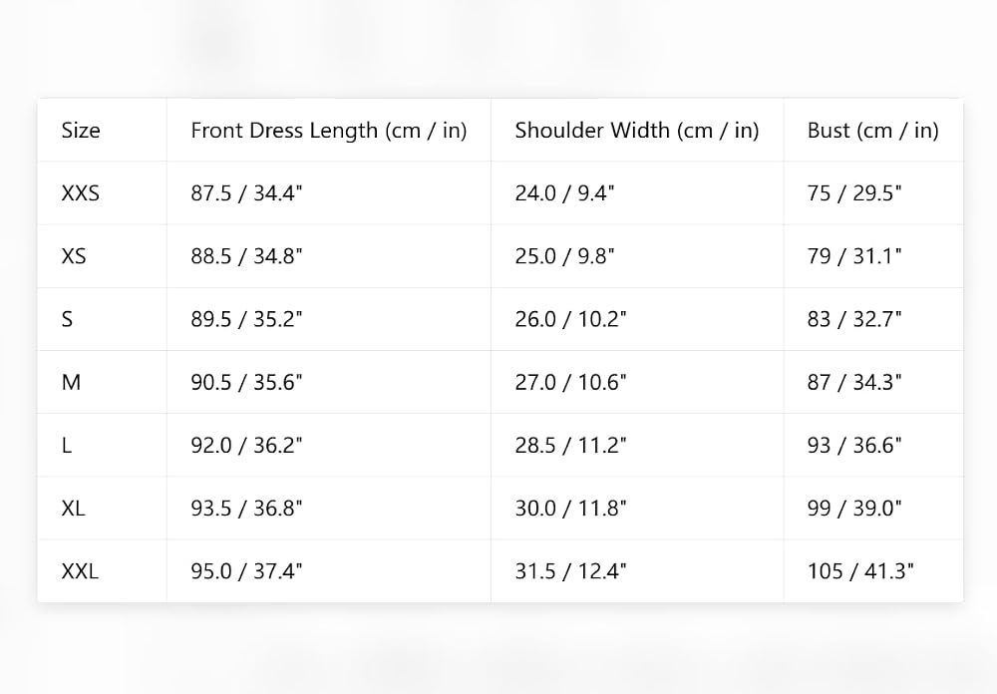Screen dimensions: 997x694
Task: Click the 87.5 / 34.4" length cell
Action: pos(246,192)
